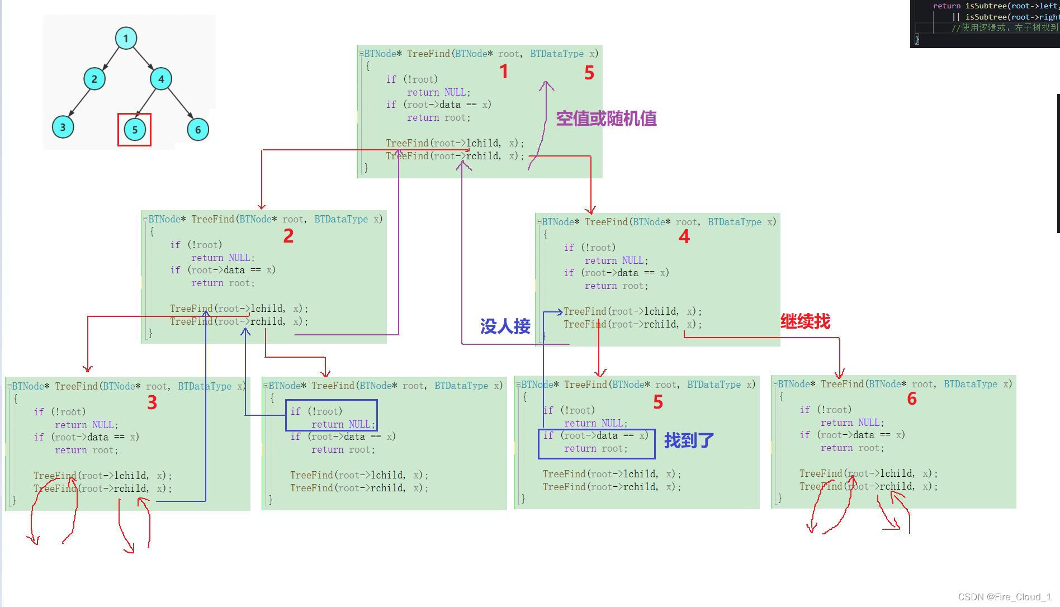Image resolution: width=1060 pixels, height=607 pixels.
Task: Click 'return root;' in bottom block numbered 5
Action: click(596, 448)
